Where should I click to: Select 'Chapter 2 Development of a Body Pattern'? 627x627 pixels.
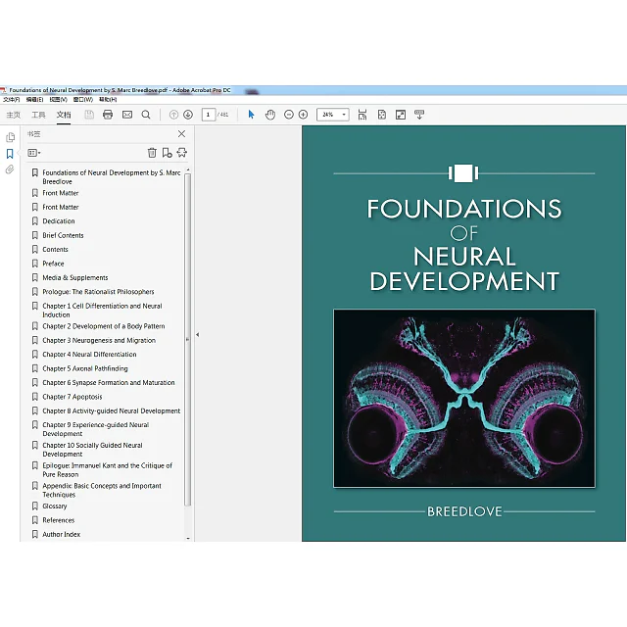pyautogui.click(x=104, y=326)
